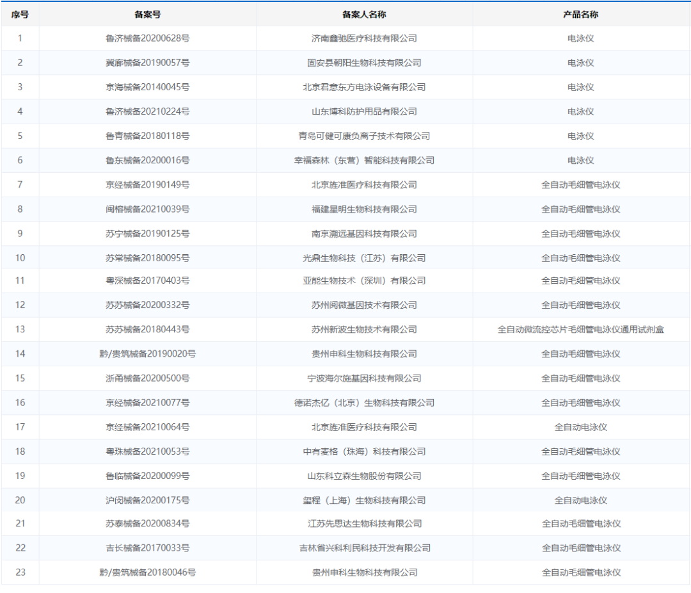691x593 pixels.
Task: Click record number 苏苏械备20200332号
Action: [148, 305]
